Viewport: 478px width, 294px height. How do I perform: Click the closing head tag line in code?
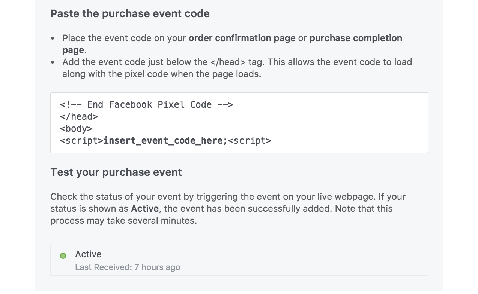tap(79, 117)
